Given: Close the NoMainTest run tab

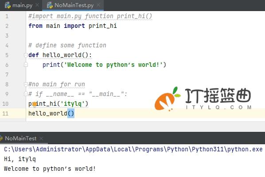Looking at the screenshot, I should click(41, 139).
